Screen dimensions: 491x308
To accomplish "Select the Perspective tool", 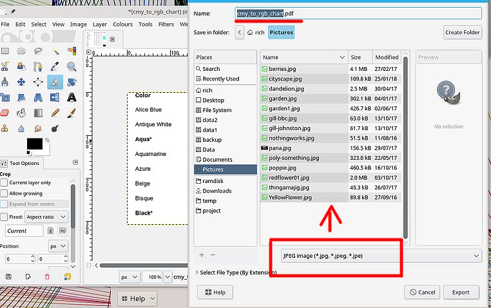I will click(38, 98).
